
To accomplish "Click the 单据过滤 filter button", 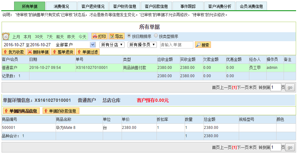I will point(87,52).
